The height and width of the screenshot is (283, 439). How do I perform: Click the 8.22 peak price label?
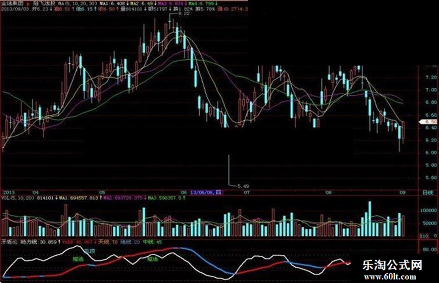[184, 13]
